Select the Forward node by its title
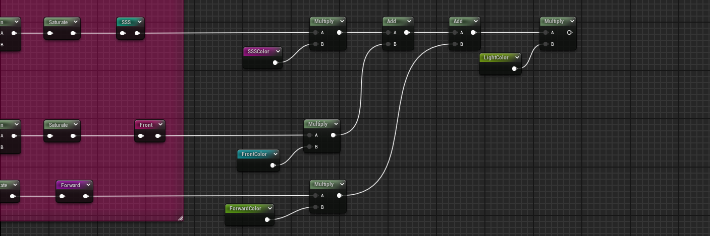This screenshot has height=236, width=710. (70, 185)
